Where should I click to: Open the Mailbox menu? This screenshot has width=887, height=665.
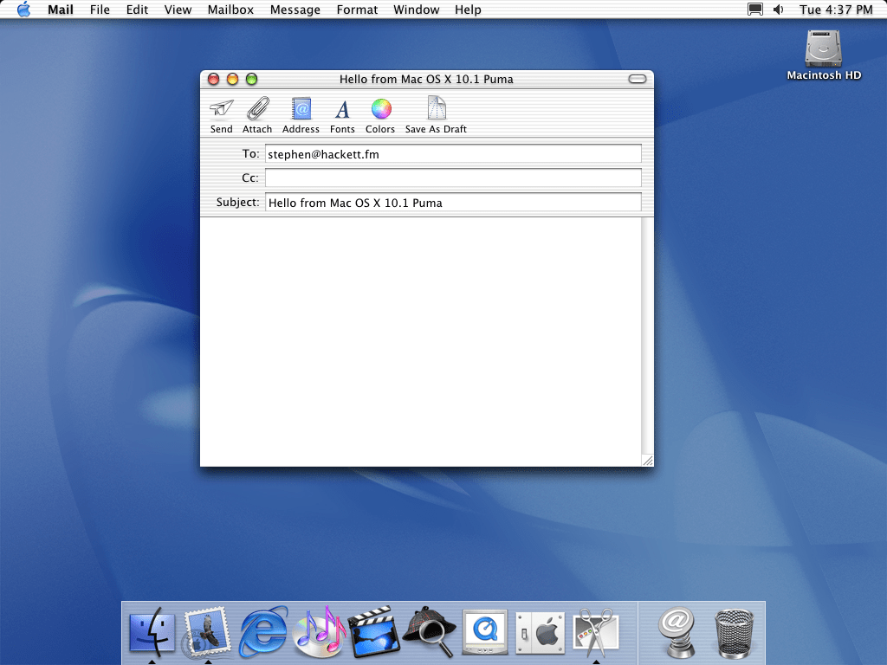(x=230, y=10)
